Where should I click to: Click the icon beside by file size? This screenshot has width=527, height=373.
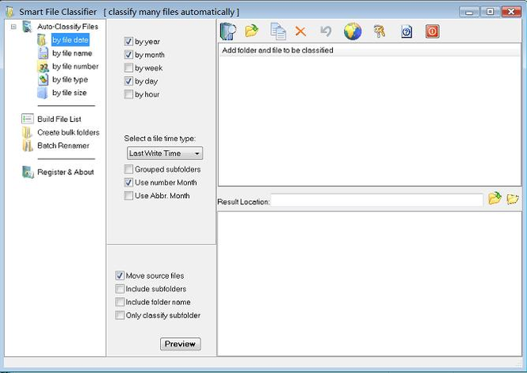pyautogui.click(x=42, y=93)
